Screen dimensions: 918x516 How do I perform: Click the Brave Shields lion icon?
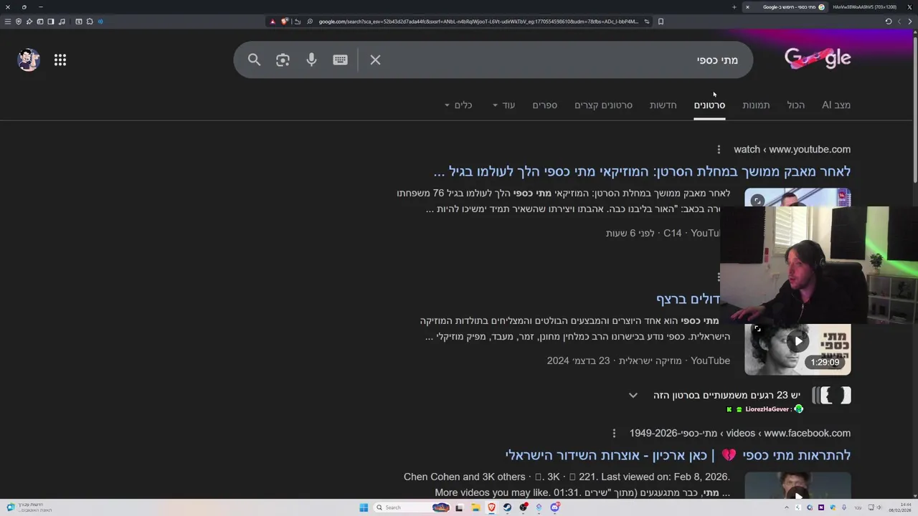[x=285, y=21]
